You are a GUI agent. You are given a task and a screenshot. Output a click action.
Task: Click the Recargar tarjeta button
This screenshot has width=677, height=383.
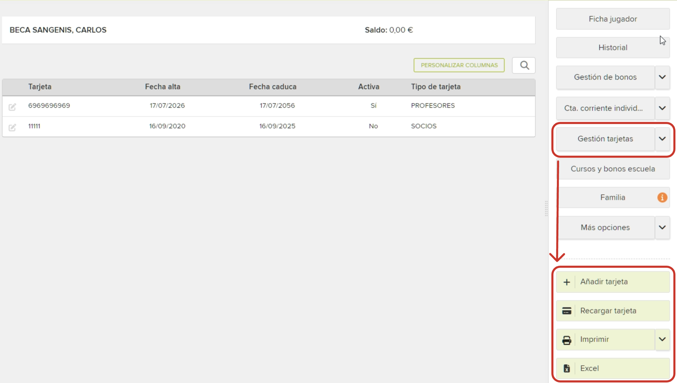(613, 311)
